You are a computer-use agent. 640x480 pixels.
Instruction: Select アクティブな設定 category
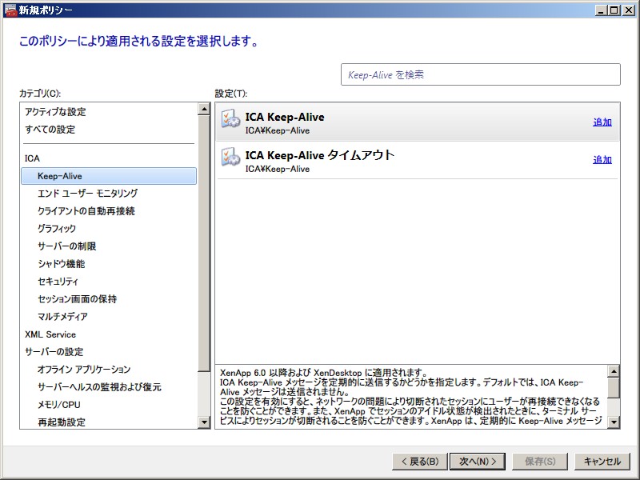55,112
